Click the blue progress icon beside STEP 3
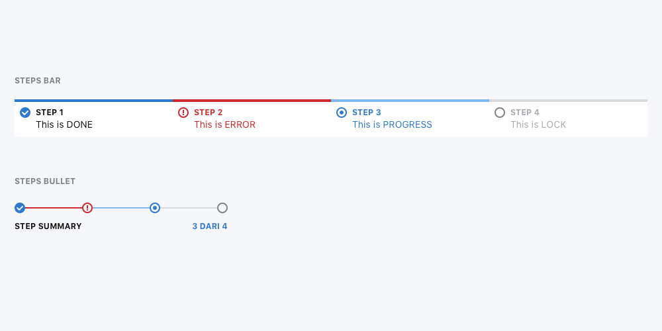 pos(342,113)
